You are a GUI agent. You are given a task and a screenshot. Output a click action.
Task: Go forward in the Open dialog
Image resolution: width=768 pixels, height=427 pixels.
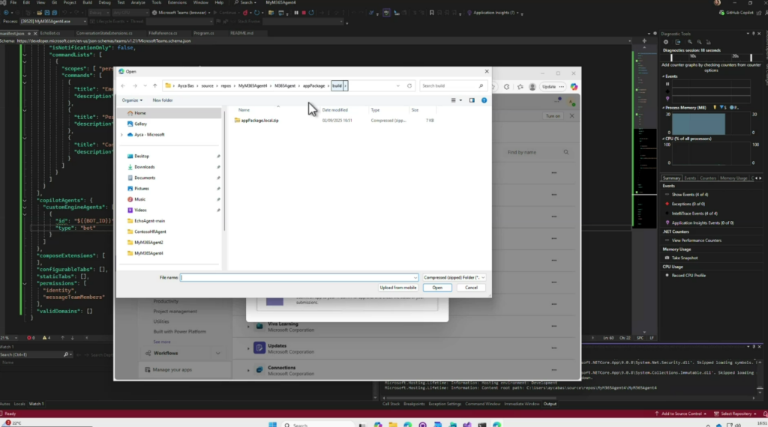(x=135, y=85)
